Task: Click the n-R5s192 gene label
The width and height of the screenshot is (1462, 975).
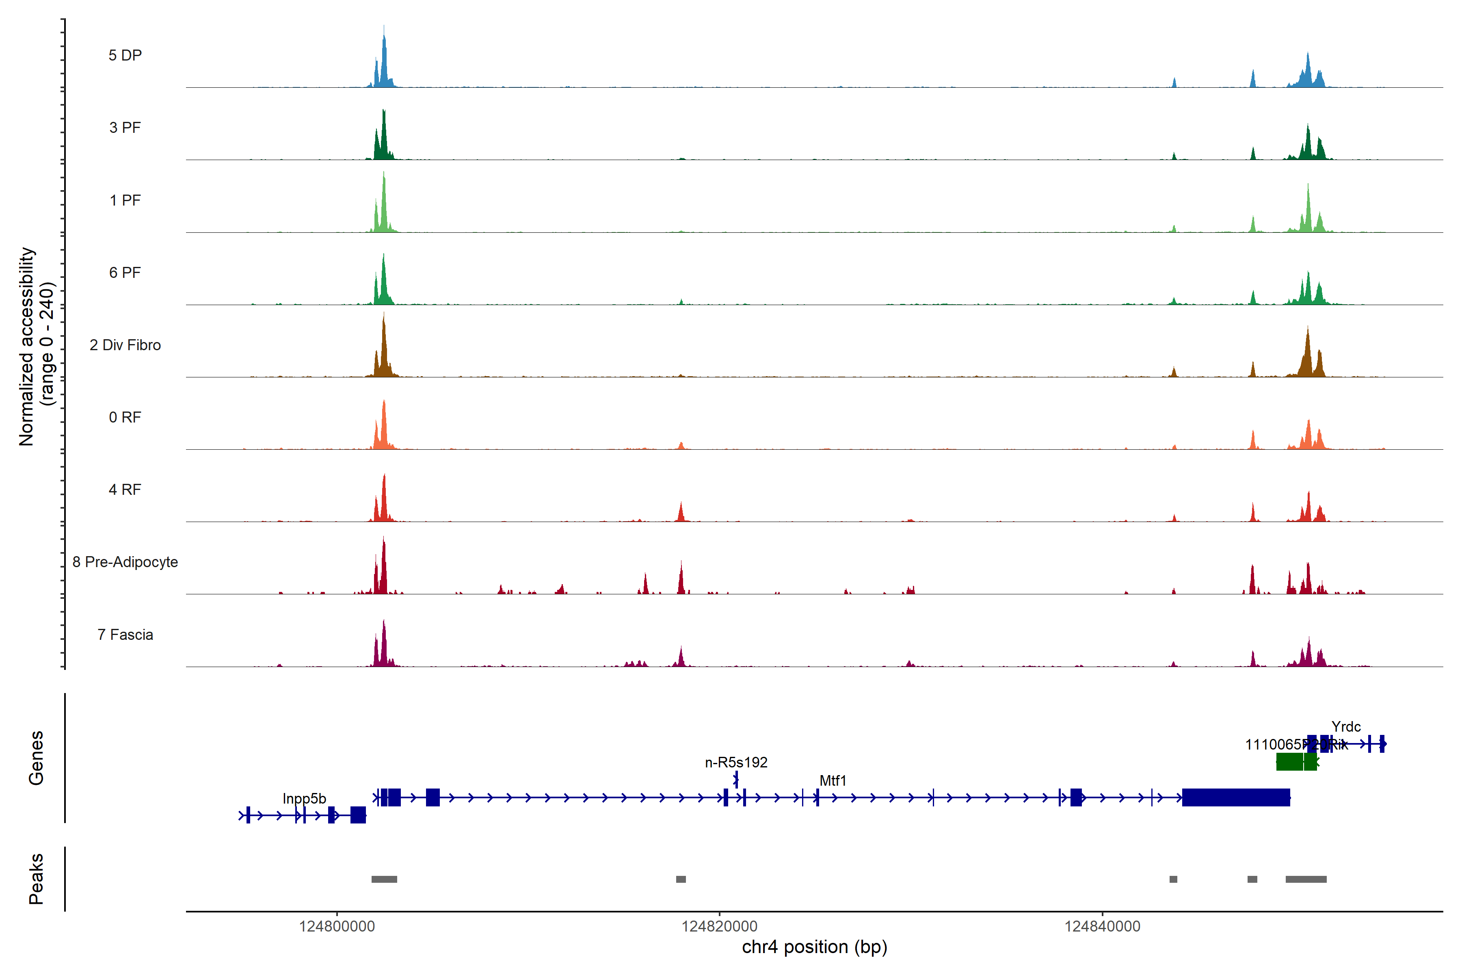Action: tap(736, 763)
